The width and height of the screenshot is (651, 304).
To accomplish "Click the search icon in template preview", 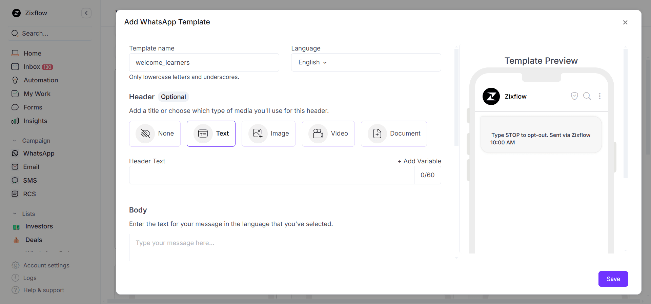I will click(587, 96).
